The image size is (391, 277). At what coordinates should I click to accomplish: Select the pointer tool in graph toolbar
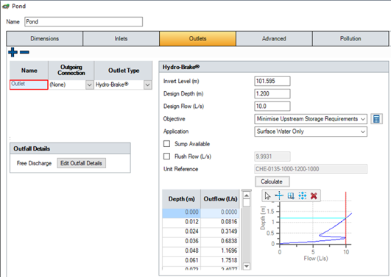click(x=267, y=196)
